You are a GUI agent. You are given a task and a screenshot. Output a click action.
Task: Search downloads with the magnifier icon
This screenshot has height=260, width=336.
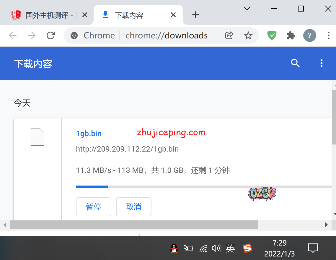tap(295, 63)
